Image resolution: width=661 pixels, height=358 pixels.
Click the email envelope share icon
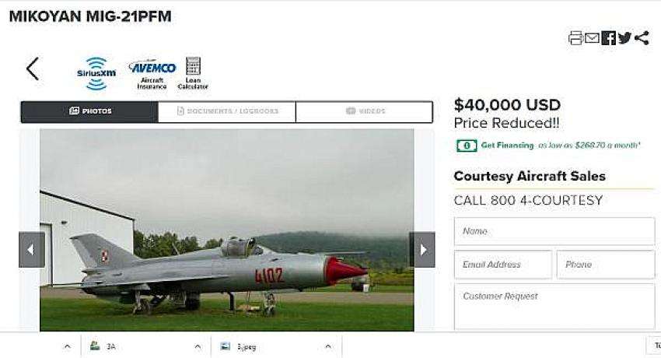point(592,38)
